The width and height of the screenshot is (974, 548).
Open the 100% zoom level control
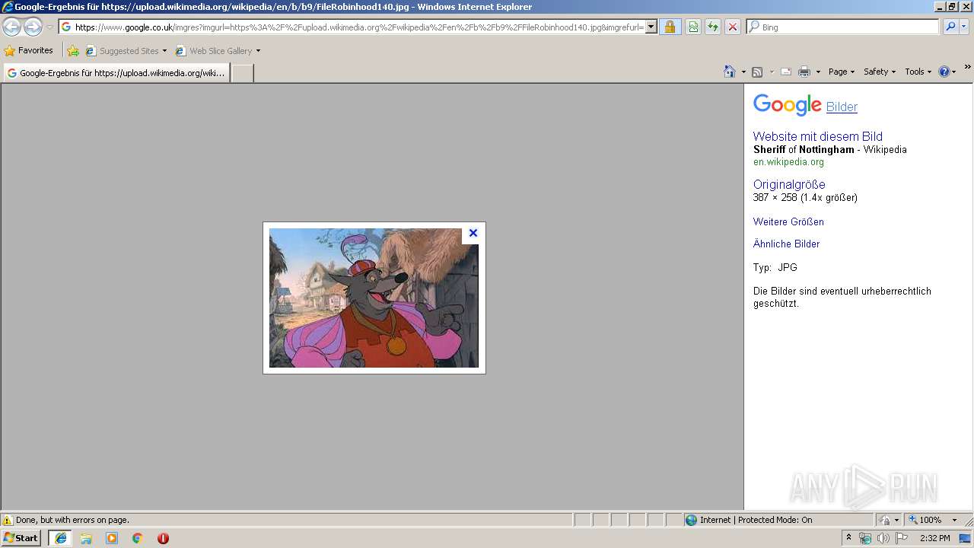(x=932, y=520)
